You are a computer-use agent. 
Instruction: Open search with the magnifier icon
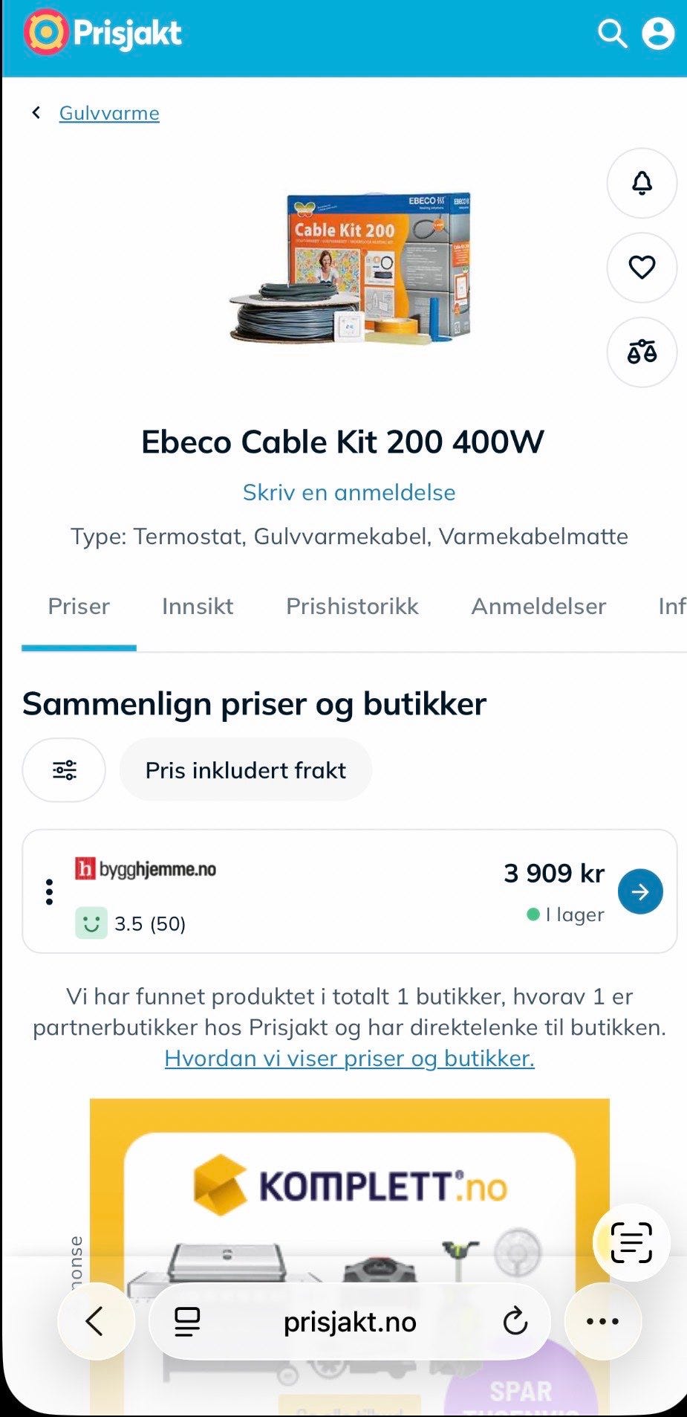click(x=613, y=33)
